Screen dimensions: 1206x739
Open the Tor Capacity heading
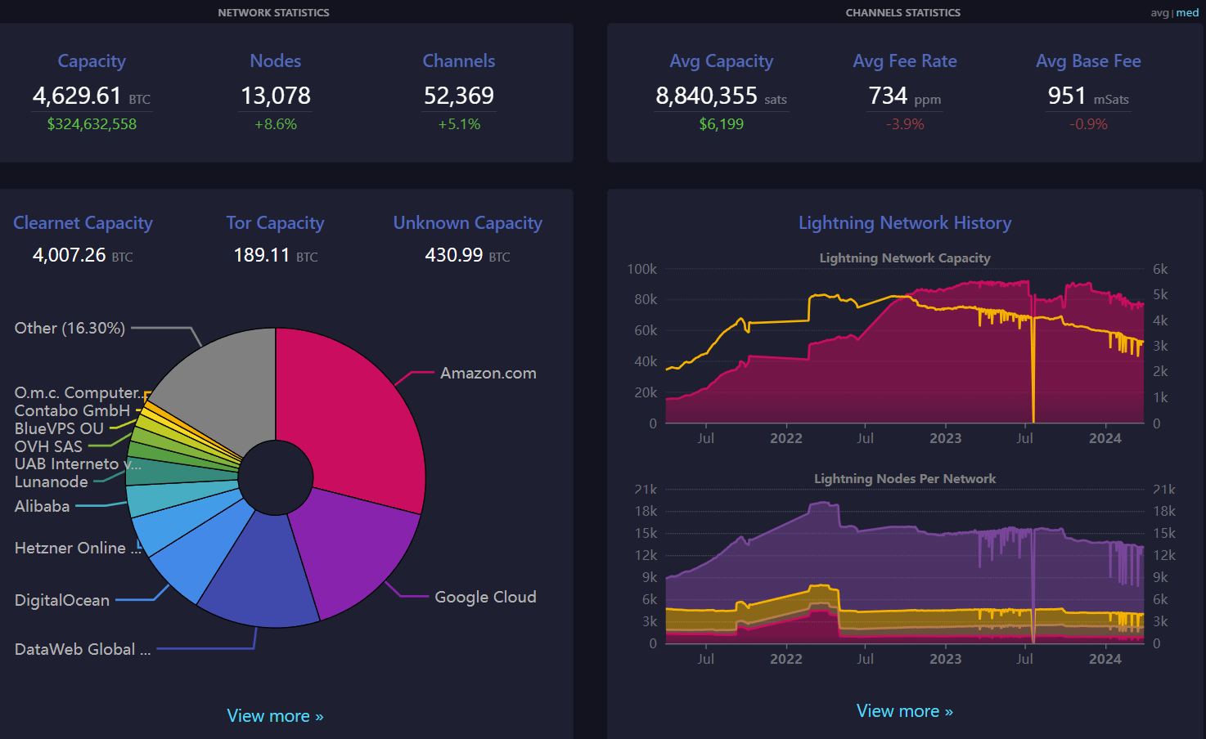pos(275,222)
